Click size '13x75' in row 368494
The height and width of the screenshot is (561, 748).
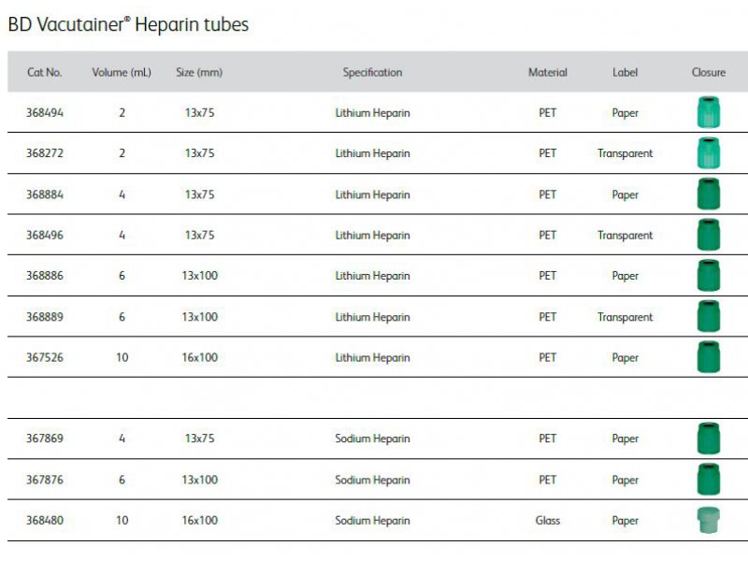pos(199,113)
